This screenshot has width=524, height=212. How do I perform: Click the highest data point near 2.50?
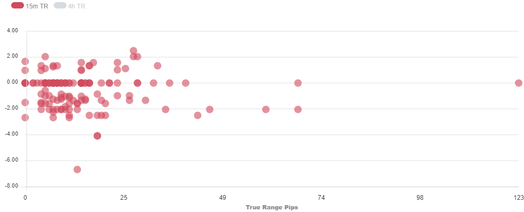(134, 51)
